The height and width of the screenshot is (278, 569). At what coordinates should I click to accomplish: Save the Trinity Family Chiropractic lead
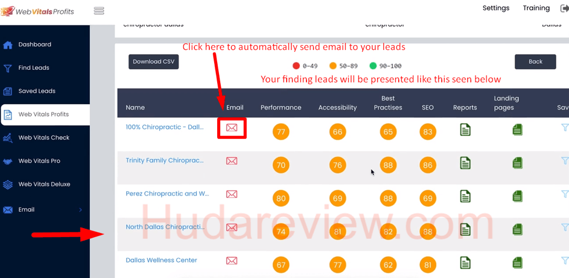click(x=565, y=161)
